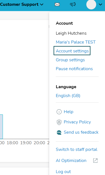This screenshot has height=175, width=105.
Task: Open the envelope messages icon
Action: pyautogui.click(x=57, y=4)
